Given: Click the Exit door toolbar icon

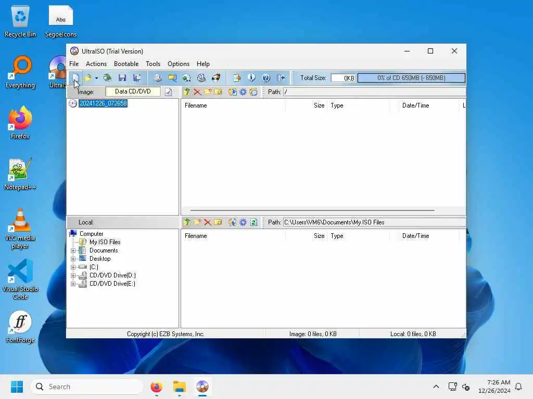Looking at the screenshot, I should pyautogui.click(x=281, y=78).
